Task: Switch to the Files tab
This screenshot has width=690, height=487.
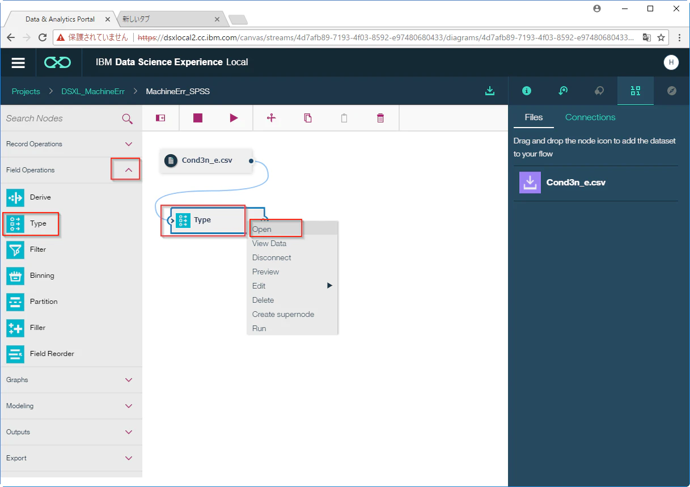Action: click(534, 117)
